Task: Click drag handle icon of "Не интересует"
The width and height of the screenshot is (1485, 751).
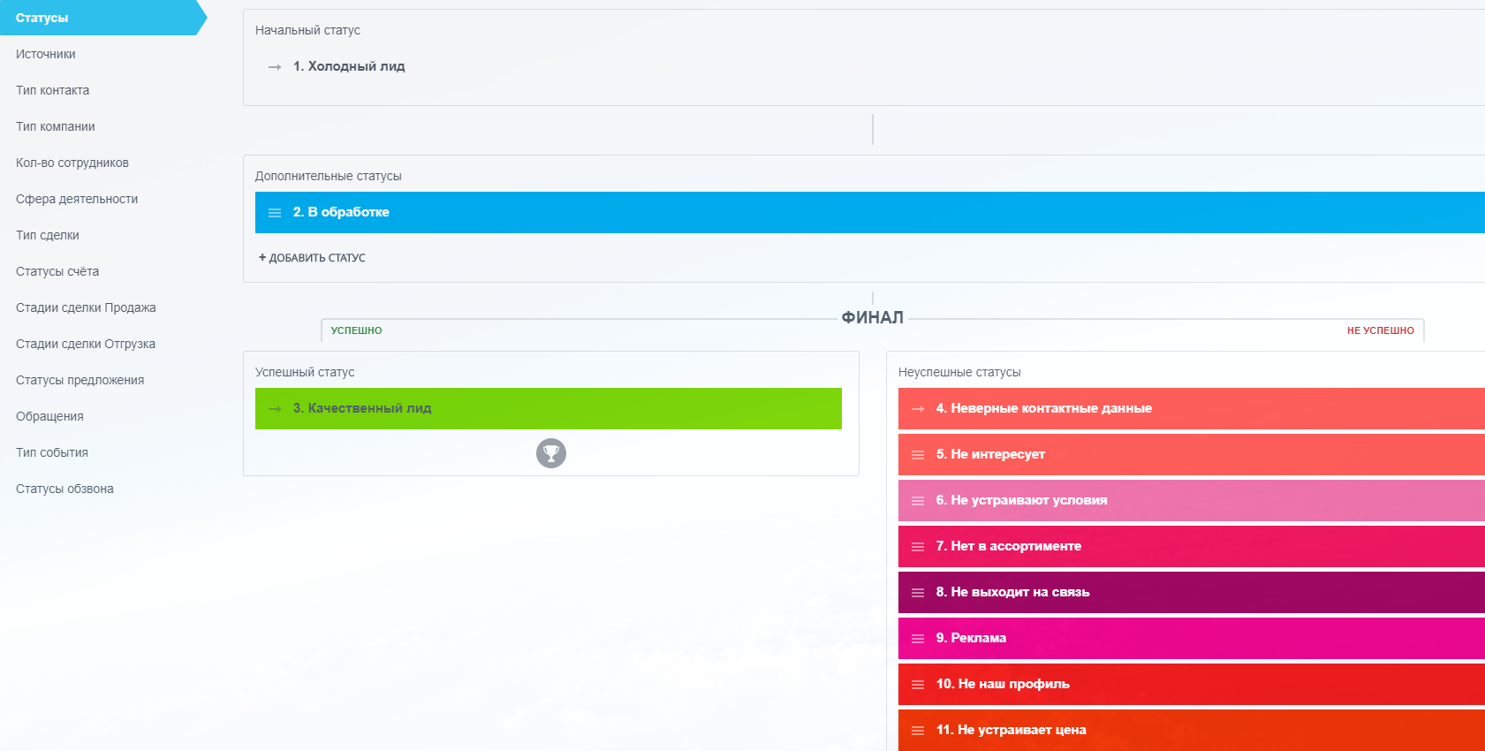Action: (918, 455)
